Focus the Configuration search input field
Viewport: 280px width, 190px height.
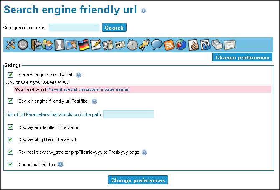pyautogui.click(x=74, y=28)
